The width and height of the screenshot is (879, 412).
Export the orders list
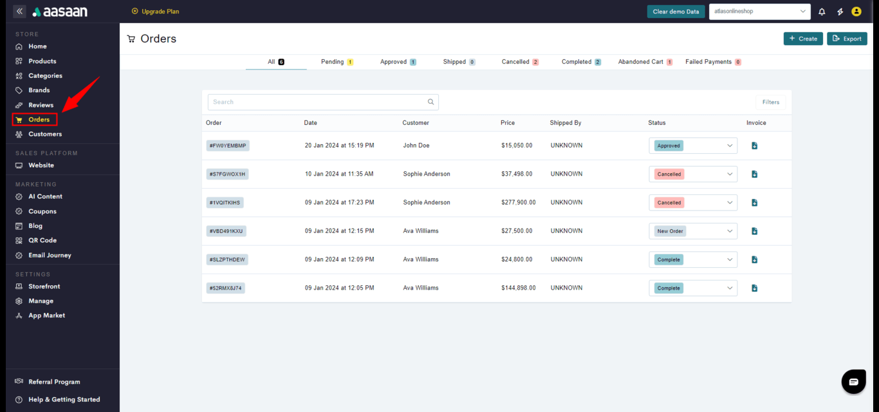[847, 39]
